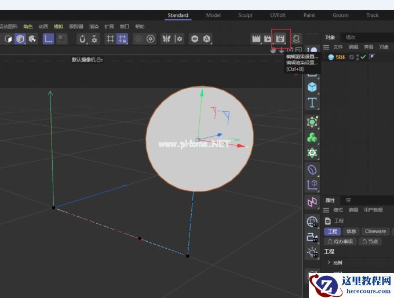Click the globe sky/environment icon
The height and width of the screenshot is (298, 394).
coord(312,221)
